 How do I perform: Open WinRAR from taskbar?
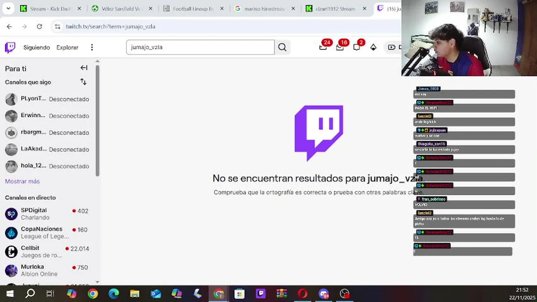pyautogui.click(x=282, y=294)
